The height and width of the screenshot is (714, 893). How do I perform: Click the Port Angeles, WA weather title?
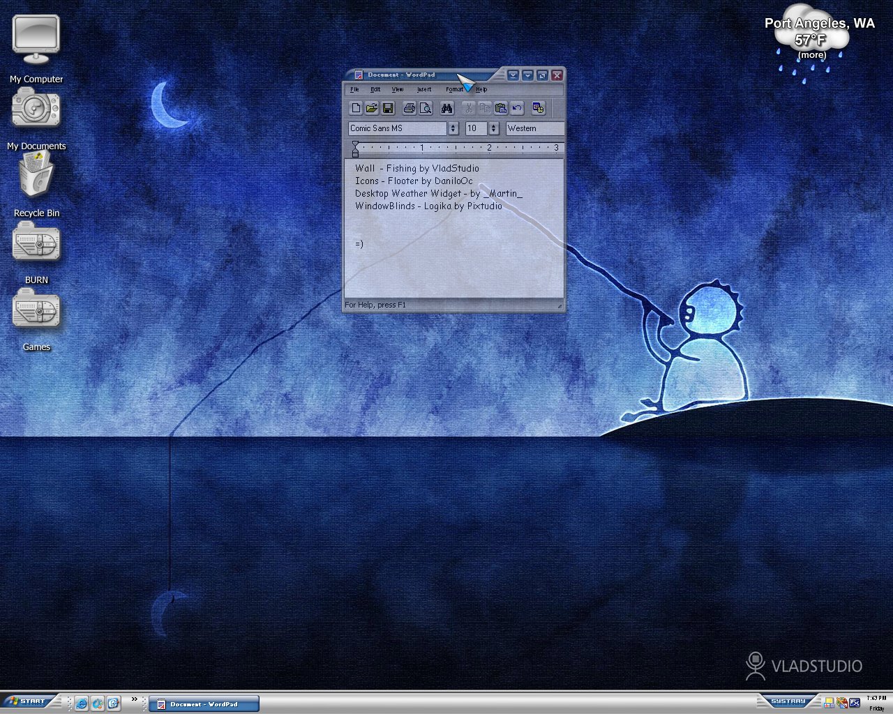pyautogui.click(x=819, y=23)
